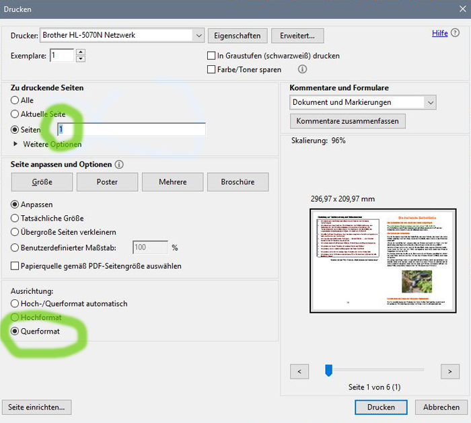Click info icon next to Seite anpassen und Optionen

pos(119,165)
